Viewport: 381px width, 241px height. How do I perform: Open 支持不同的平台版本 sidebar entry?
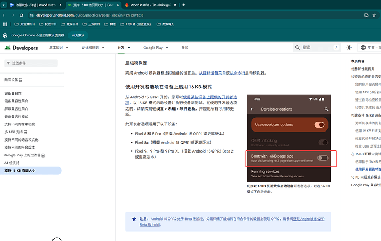pos(20,148)
